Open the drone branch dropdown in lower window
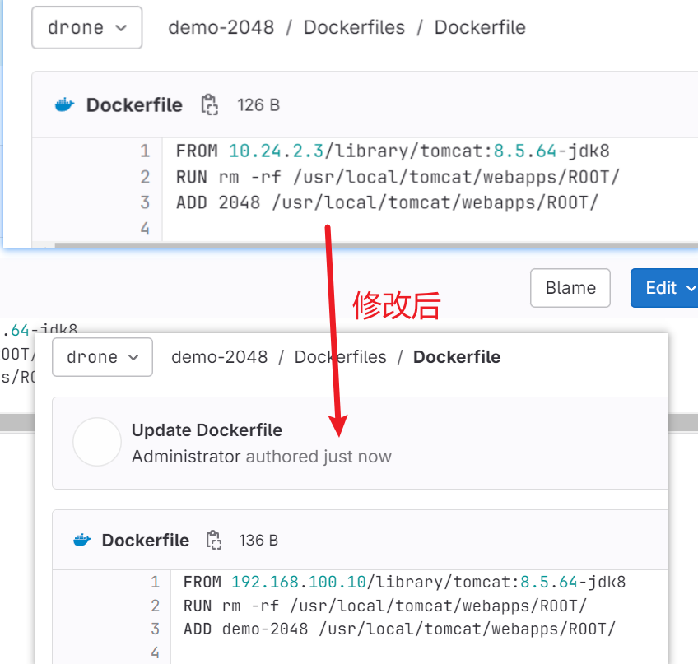698x664 pixels. 102,357
